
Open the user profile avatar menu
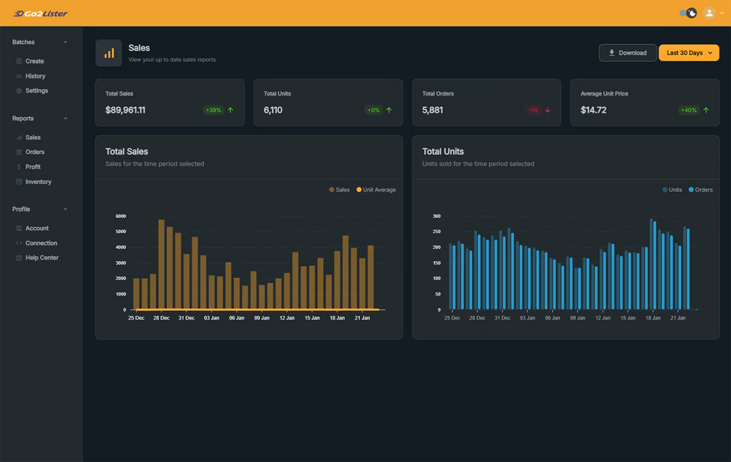click(710, 13)
